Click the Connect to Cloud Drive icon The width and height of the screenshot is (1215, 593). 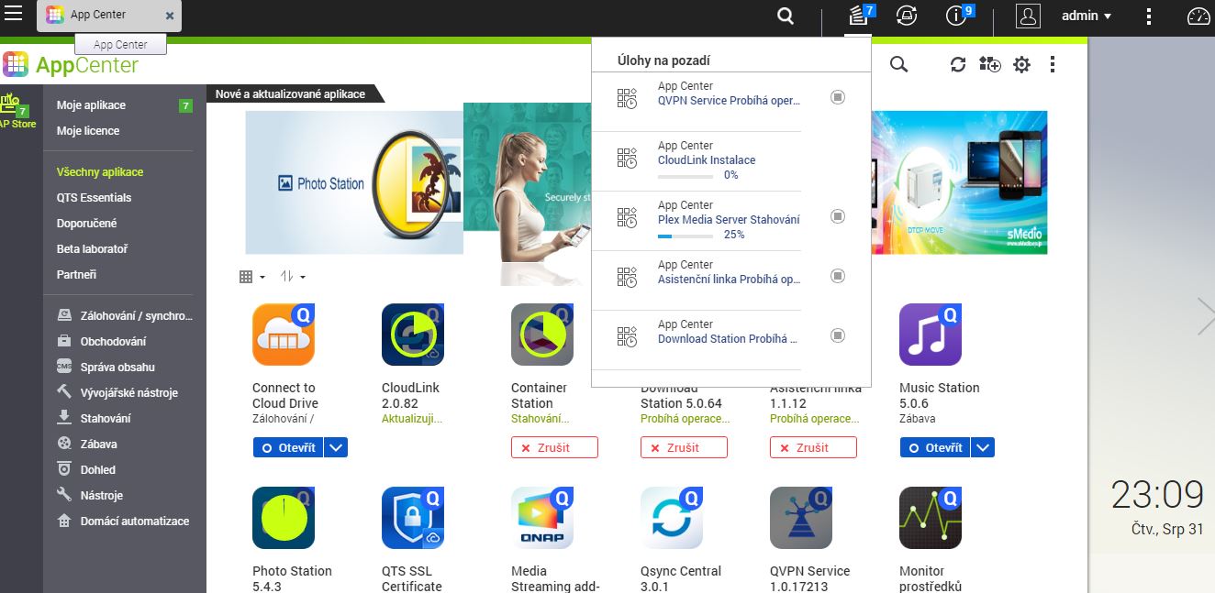pyautogui.click(x=284, y=335)
